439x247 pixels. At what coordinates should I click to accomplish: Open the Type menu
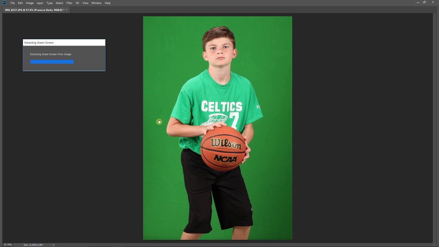point(49,3)
